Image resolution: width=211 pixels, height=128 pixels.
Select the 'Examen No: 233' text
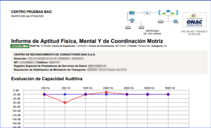(x=20, y=46)
